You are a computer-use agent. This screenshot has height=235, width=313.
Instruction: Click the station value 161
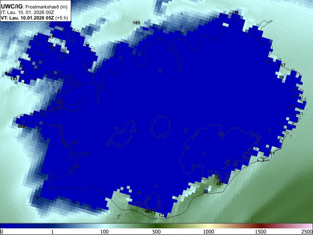point(271,153)
